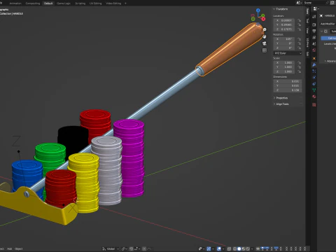Toggle lock on Location X
The width and height of the screenshot is (336, 252).
coord(300,20)
